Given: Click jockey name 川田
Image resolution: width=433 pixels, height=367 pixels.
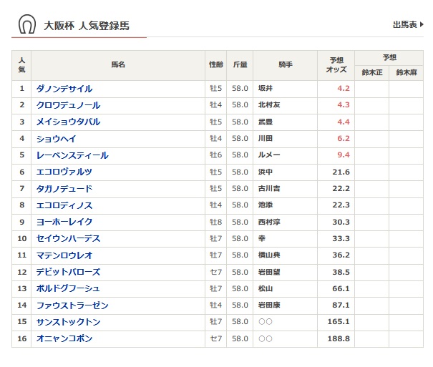Looking at the screenshot, I should pyautogui.click(x=266, y=138).
